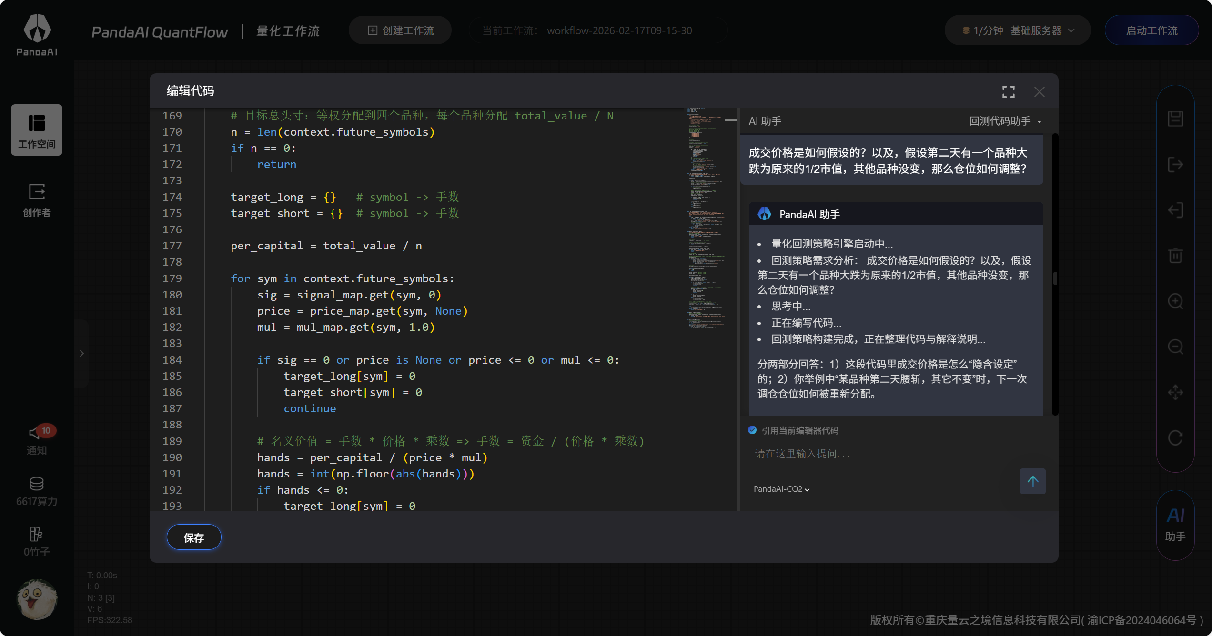
Task: Click the AI 助手 panel heading
Action: pyautogui.click(x=765, y=121)
